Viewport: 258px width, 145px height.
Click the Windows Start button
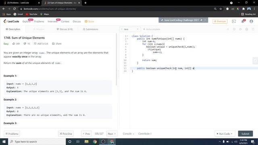point(4,141)
